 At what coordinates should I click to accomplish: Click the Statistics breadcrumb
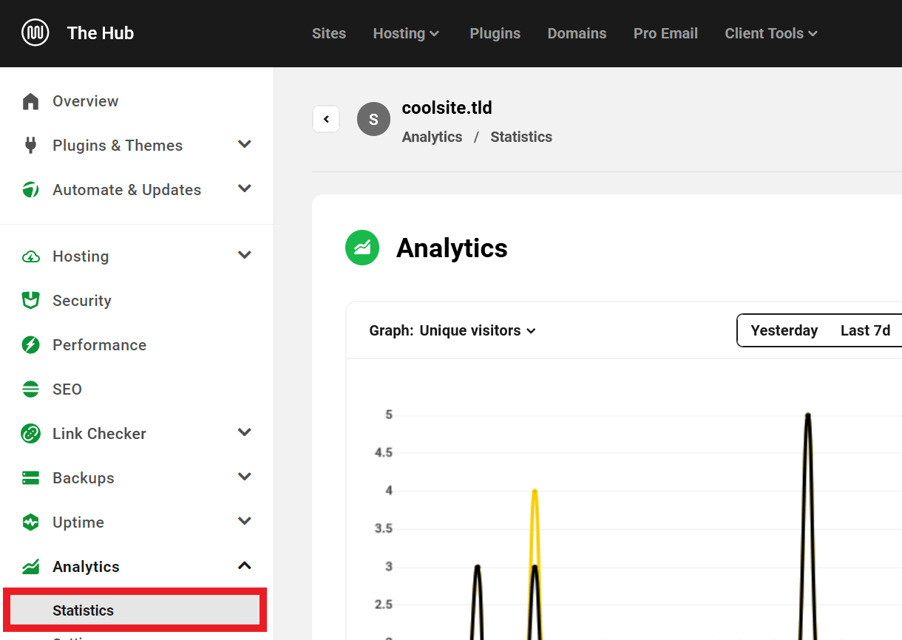pos(521,137)
